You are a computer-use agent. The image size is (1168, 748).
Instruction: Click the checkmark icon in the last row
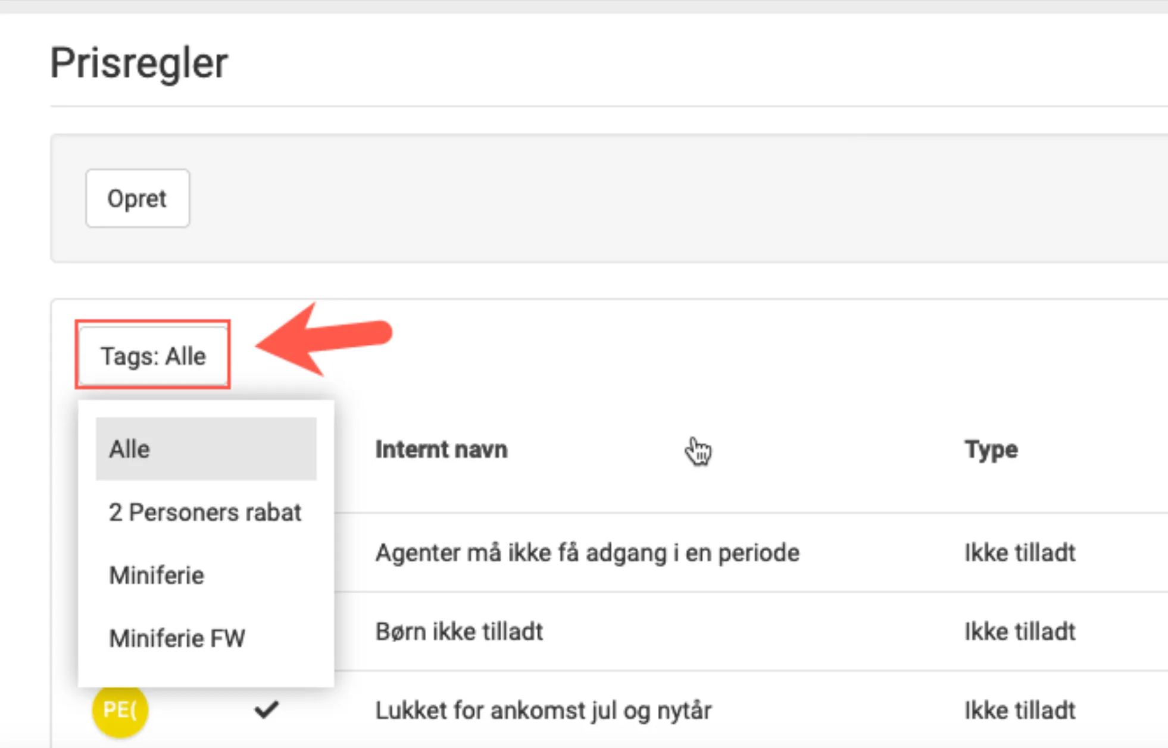coord(266,709)
